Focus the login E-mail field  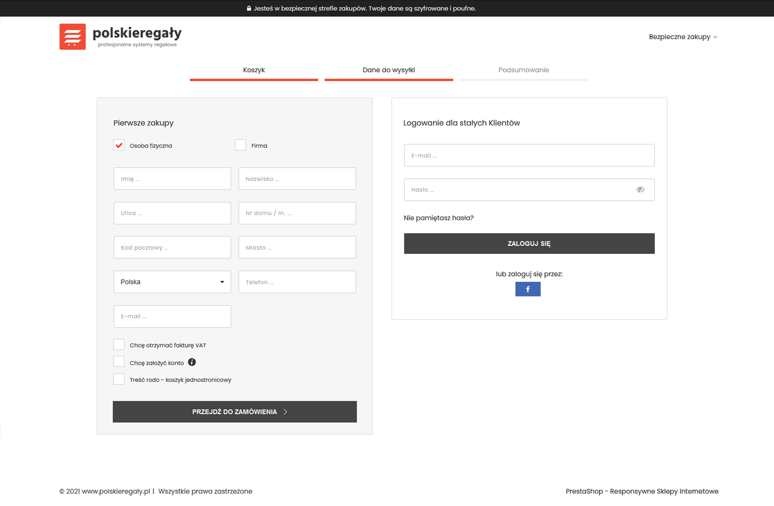tap(529, 156)
